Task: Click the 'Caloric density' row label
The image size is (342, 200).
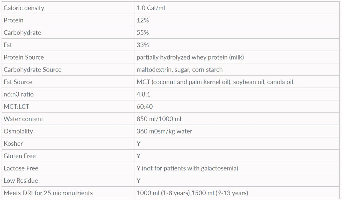Action: coord(24,8)
